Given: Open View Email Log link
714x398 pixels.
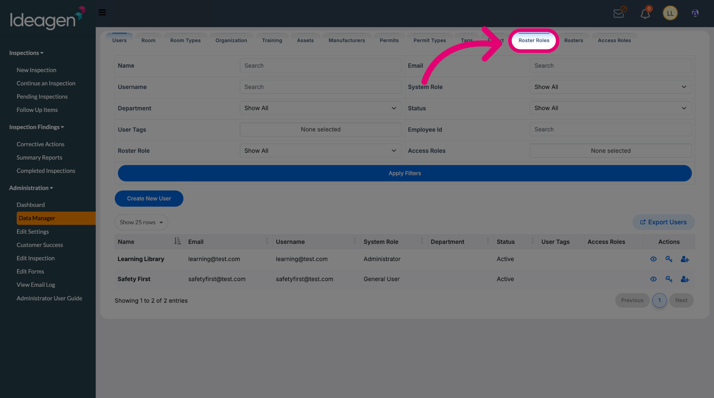Looking at the screenshot, I should click(36, 285).
